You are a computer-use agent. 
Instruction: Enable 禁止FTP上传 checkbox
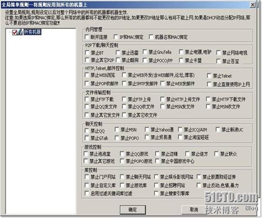[x=124, y=99]
